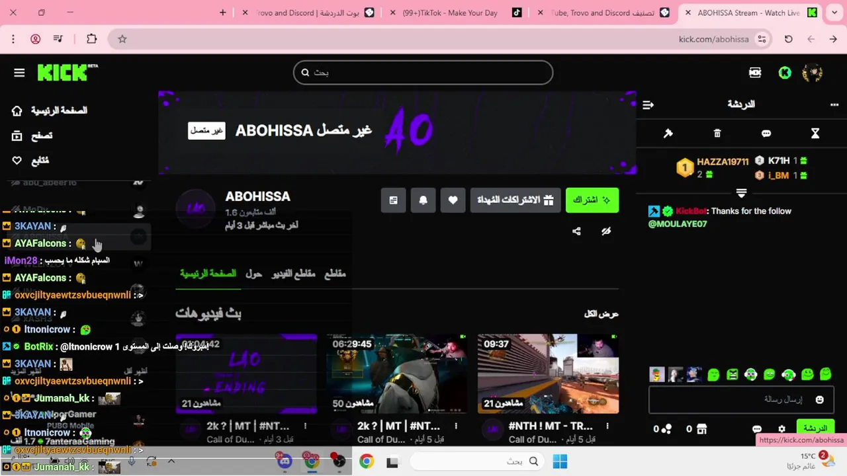Image resolution: width=847 pixels, height=476 pixels.
Task: Click the Windows taskbar search box
Action: tap(477, 461)
